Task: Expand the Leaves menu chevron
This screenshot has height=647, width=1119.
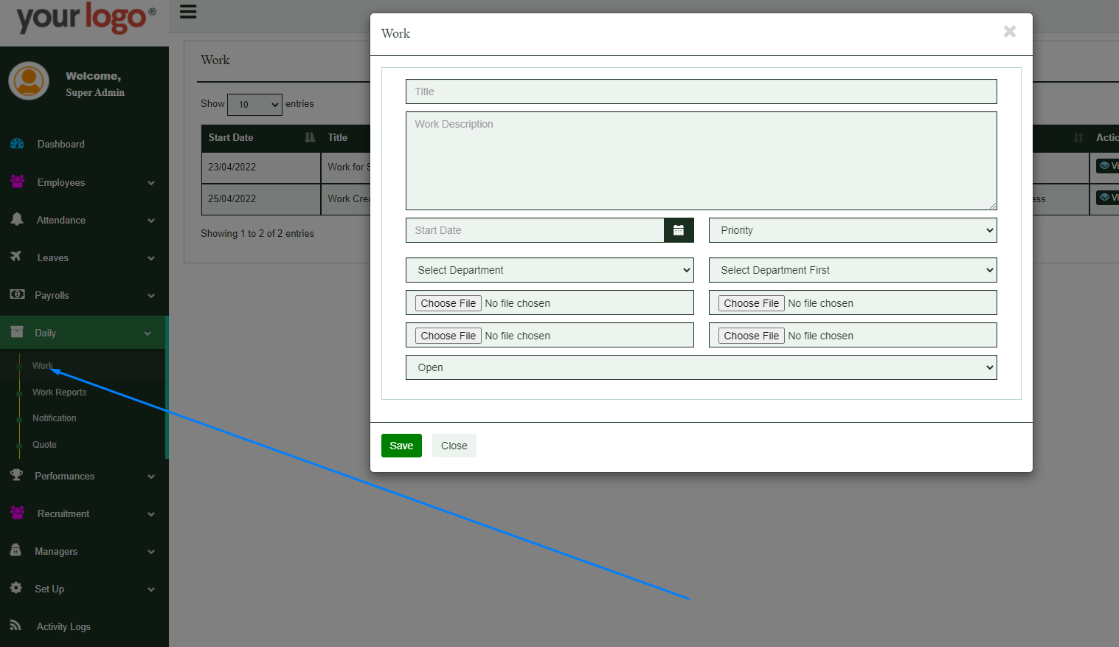Action: (x=151, y=258)
